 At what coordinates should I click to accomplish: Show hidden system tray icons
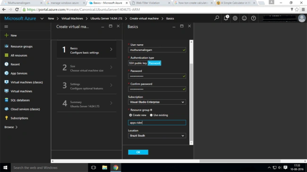pos(269,167)
